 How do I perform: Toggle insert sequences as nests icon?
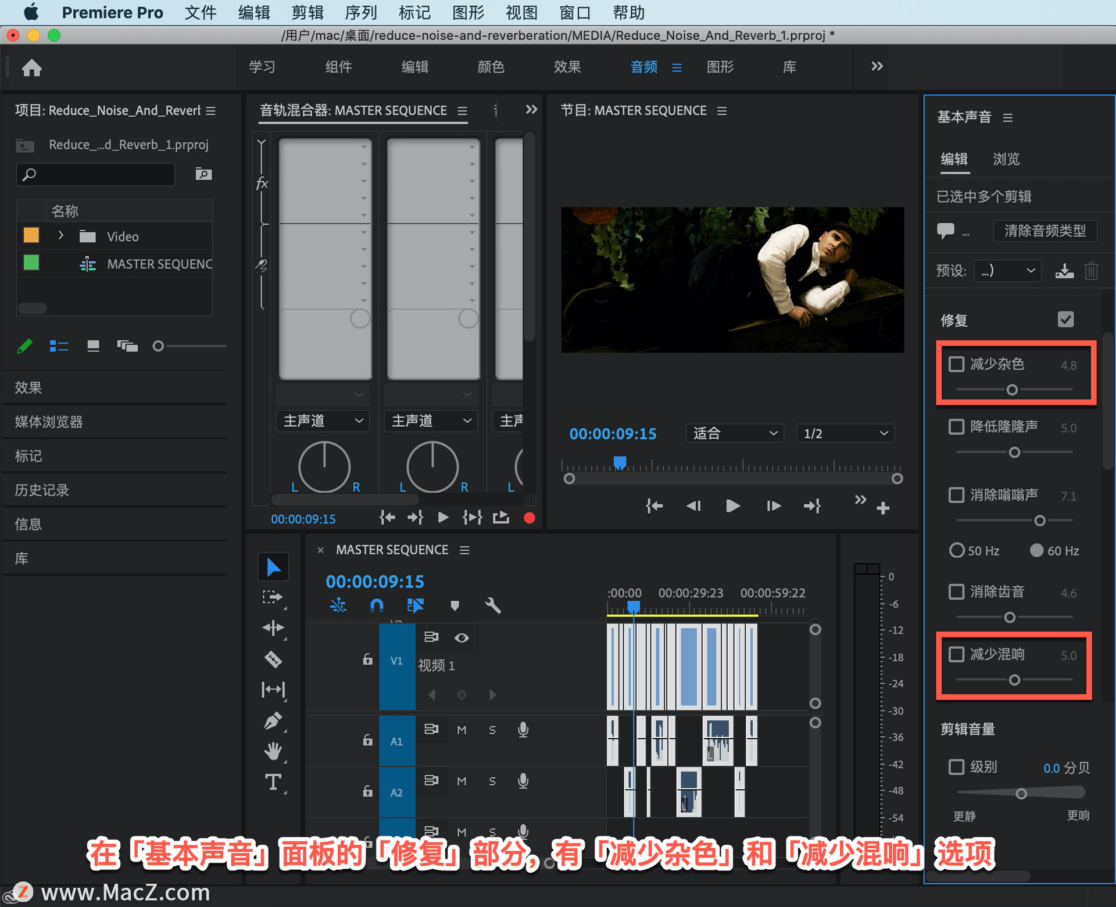(x=338, y=605)
